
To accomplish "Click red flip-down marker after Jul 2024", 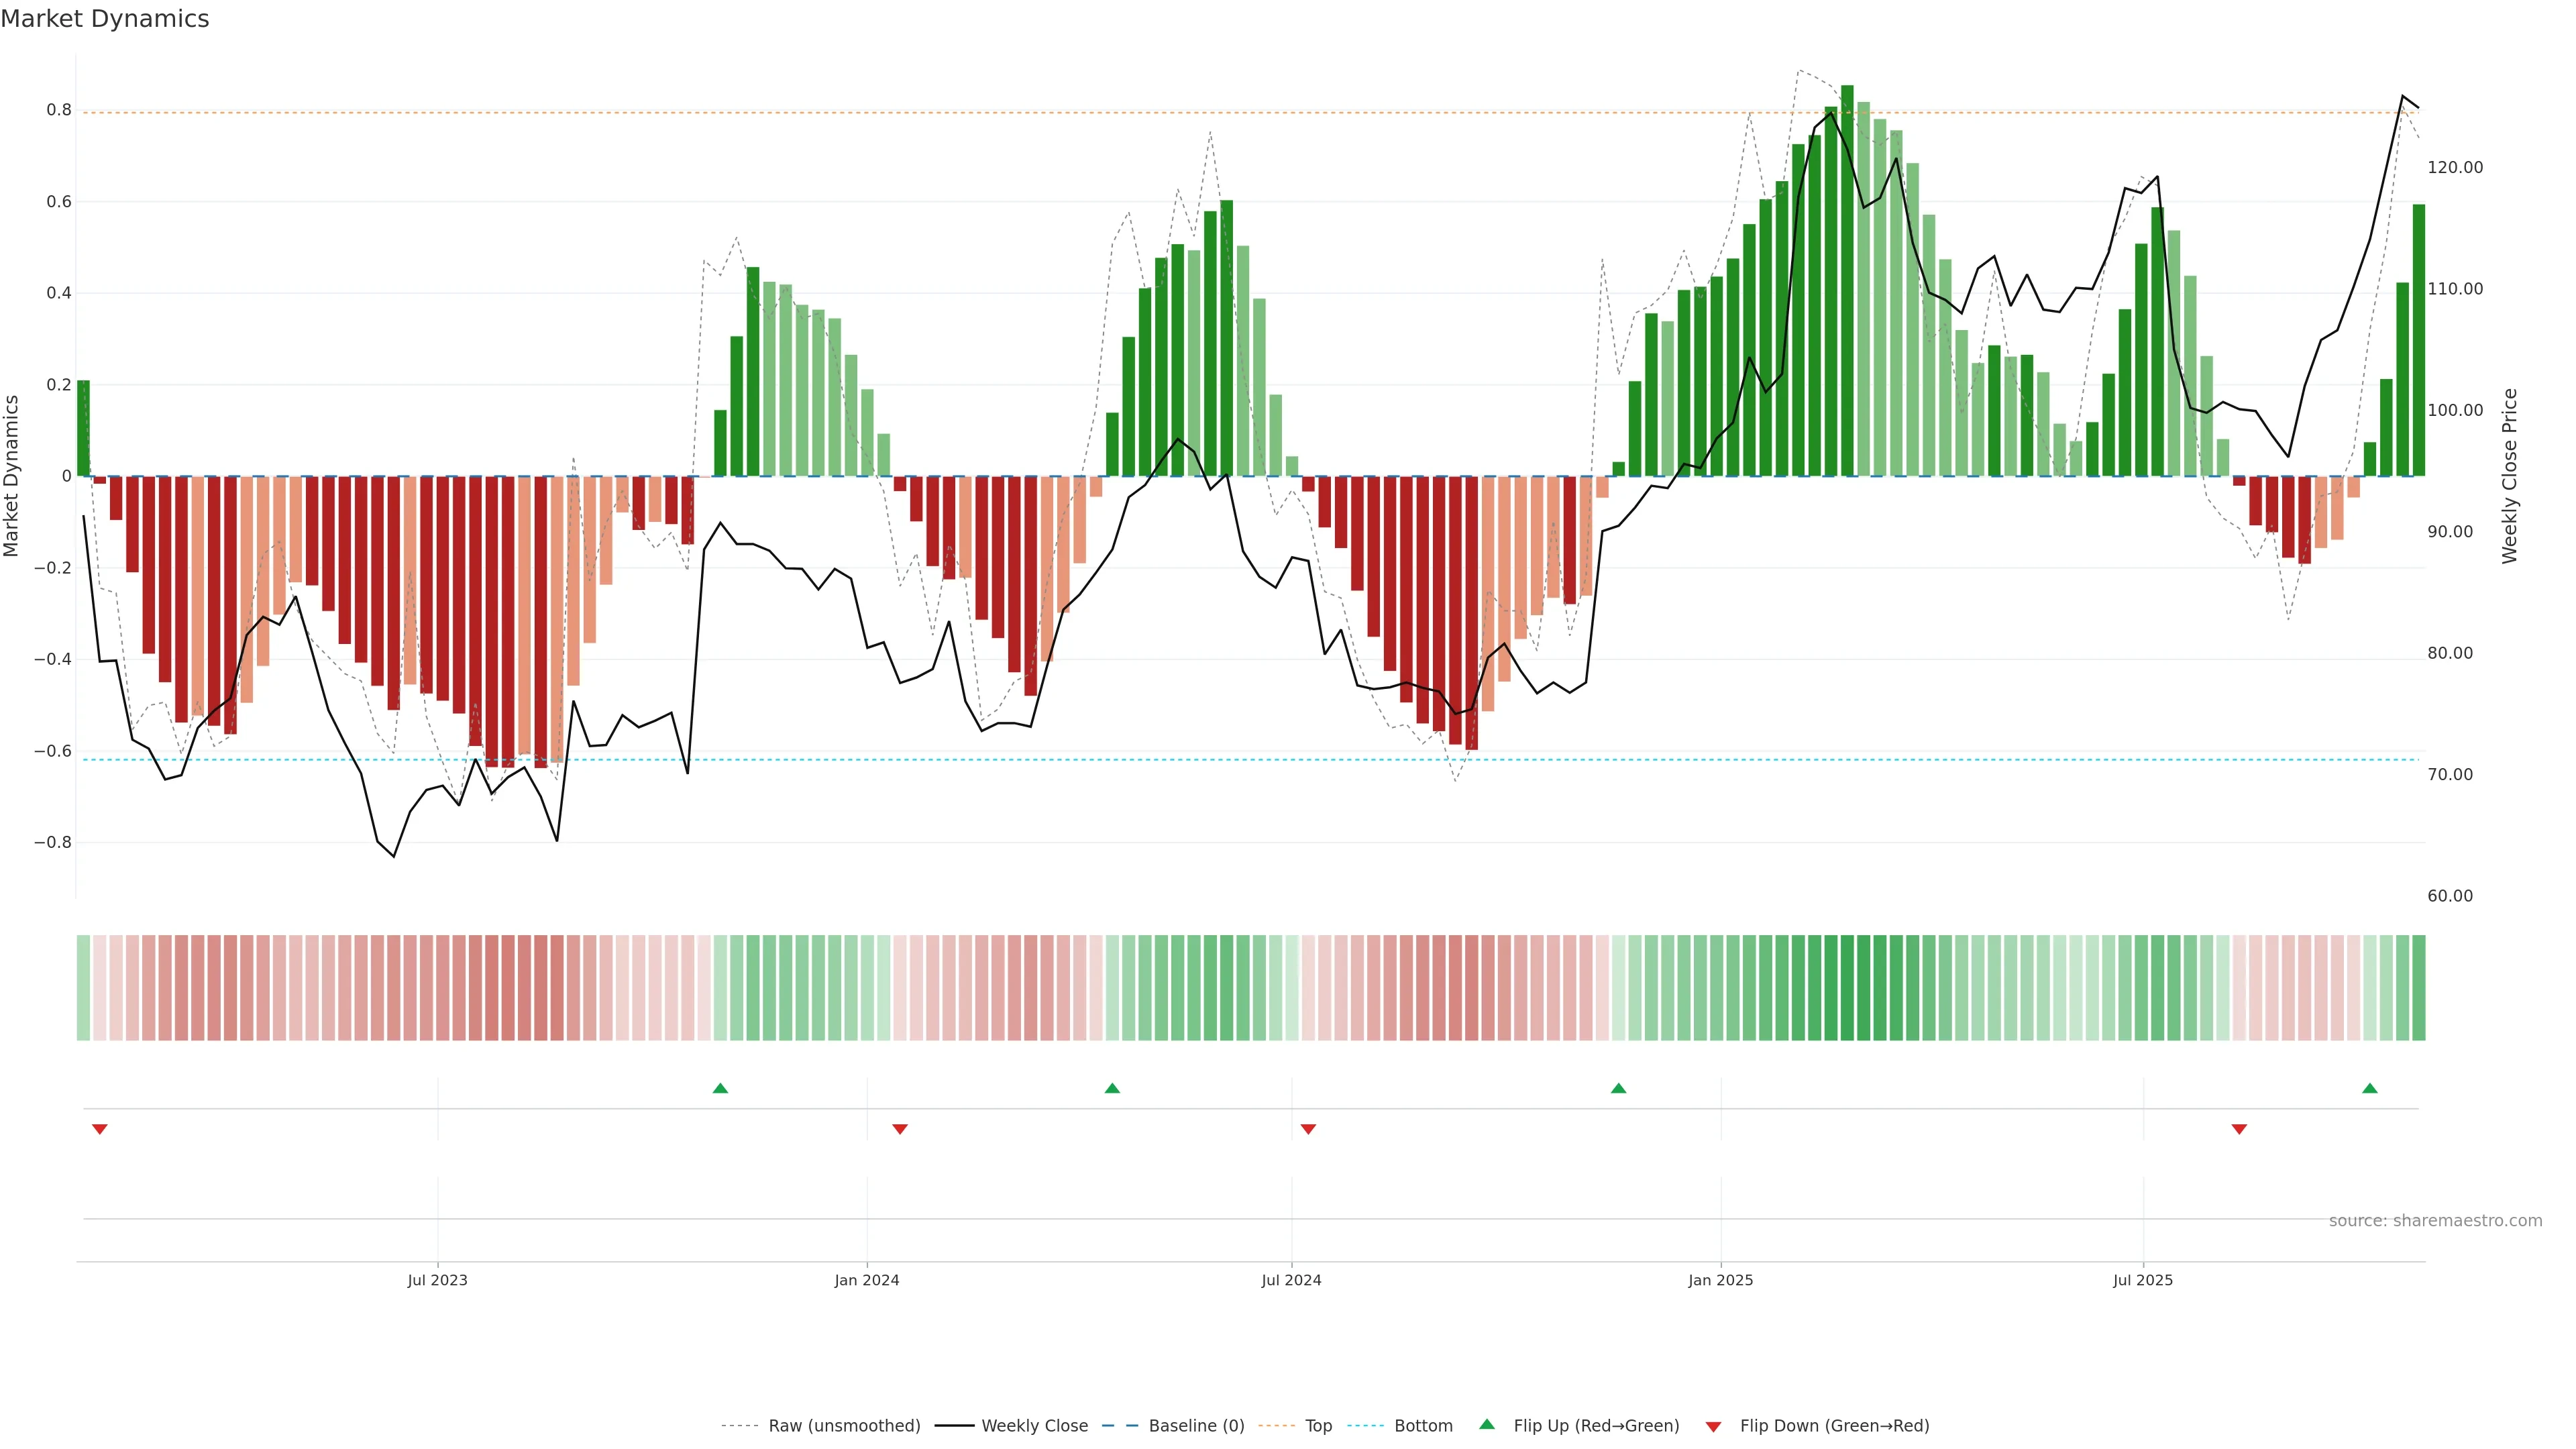I will click(x=1308, y=1129).
